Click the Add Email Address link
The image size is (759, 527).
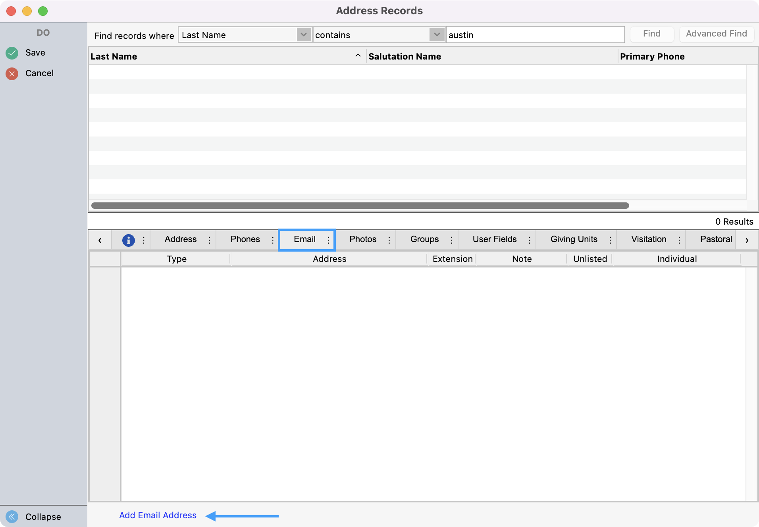tap(158, 515)
